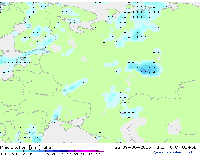Pick the 10–15 mm blue legend swatch
Screen dimensions: 200x155
[x=42, y=151]
